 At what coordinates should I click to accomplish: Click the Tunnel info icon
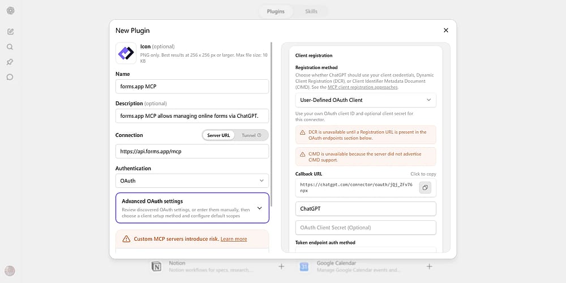259,135
